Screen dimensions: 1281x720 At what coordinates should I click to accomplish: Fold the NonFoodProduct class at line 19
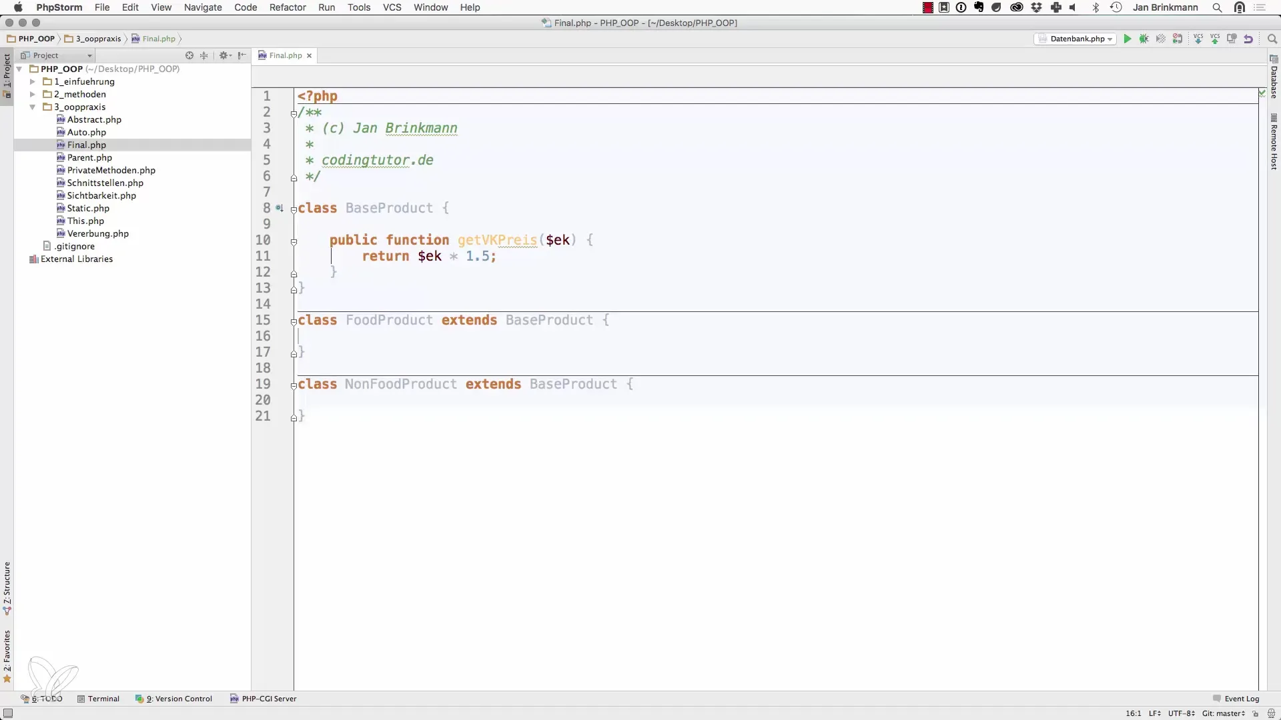[x=294, y=385]
